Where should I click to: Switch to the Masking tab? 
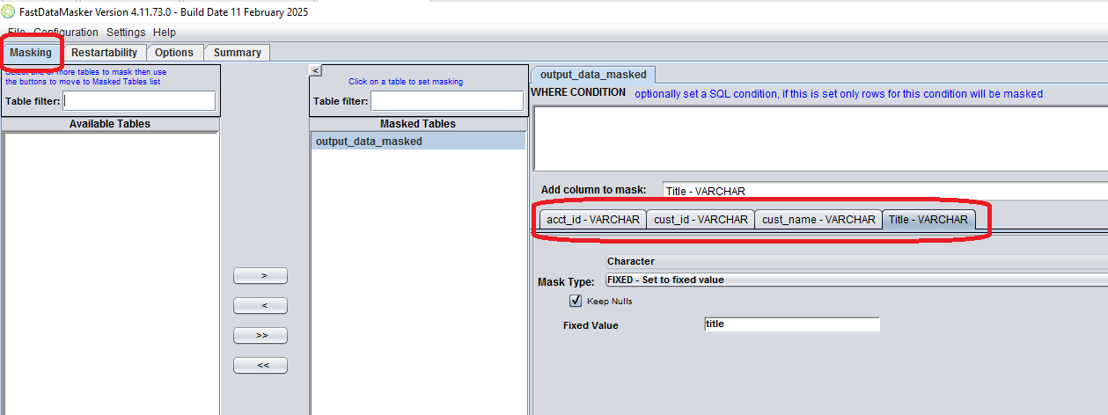pos(31,53)
